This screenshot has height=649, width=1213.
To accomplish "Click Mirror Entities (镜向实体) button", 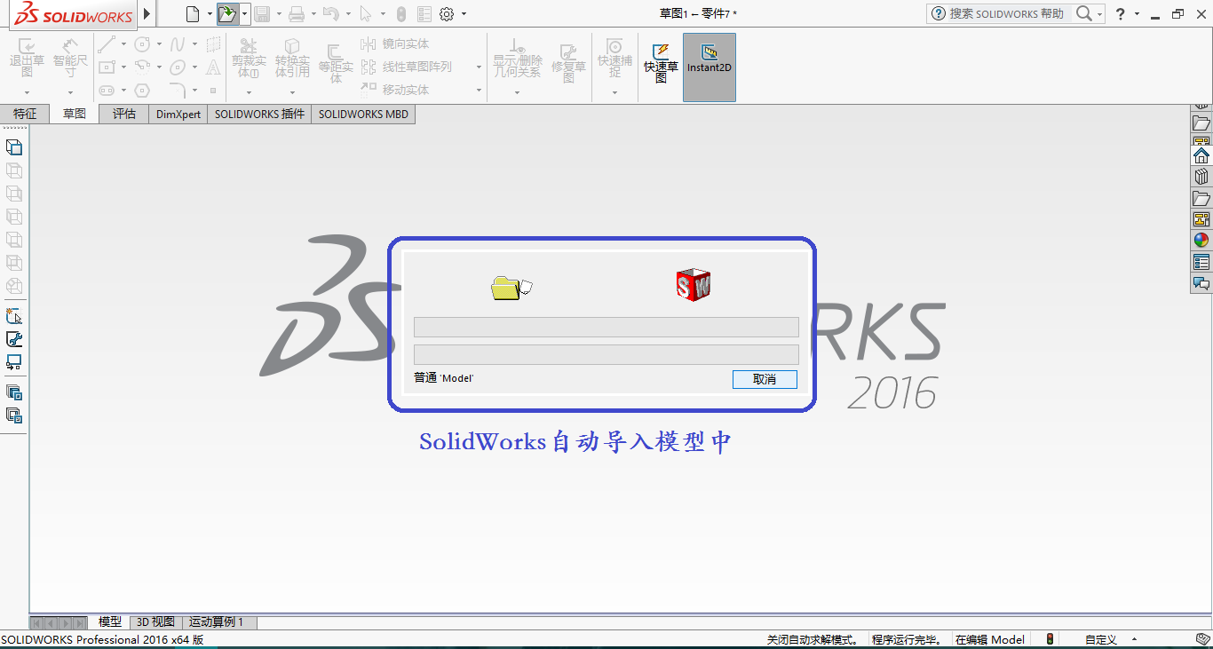I will click(395, 44).
